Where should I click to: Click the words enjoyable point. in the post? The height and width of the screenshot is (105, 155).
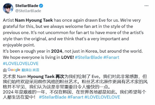click(x=19, y=45)
